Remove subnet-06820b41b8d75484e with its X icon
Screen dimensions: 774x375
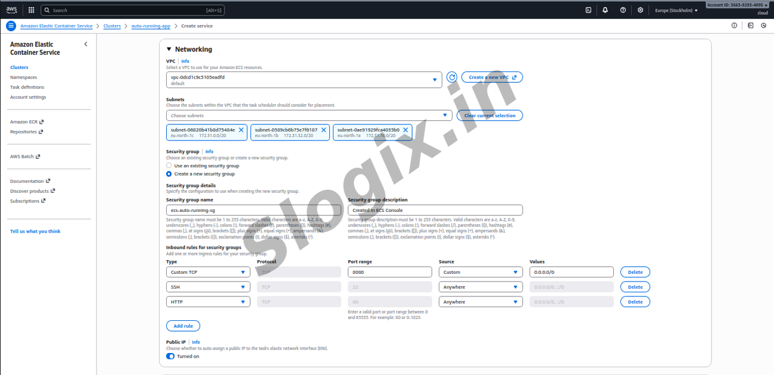pyautogui.click(x=241, y=130)
